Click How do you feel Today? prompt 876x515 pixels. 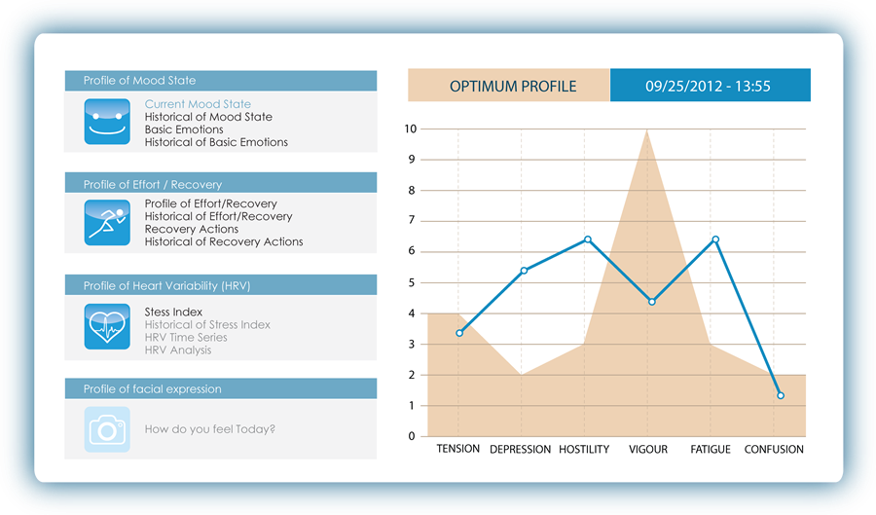209,429
